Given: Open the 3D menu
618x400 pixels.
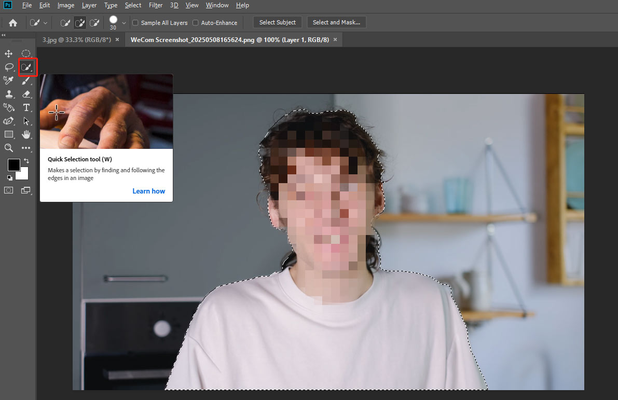Looking at the screenshot, I should [x=174, y=5].
